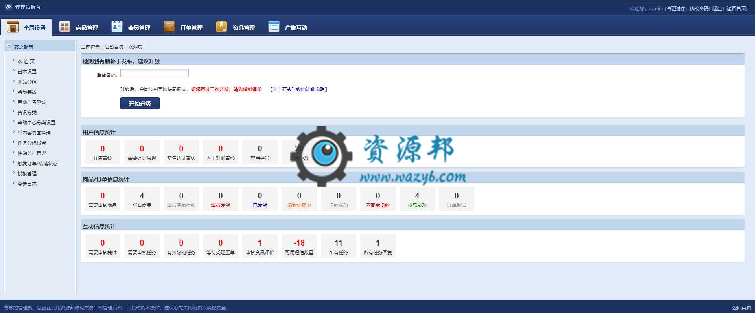Click the 全局设置 tab icon
The height and width of the screenshot is (313, 755).
coord(13,27)
